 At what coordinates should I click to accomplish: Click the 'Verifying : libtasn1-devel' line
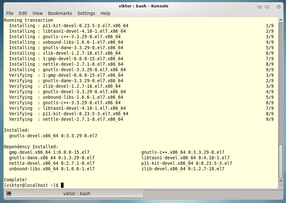[x=67, y=108]
